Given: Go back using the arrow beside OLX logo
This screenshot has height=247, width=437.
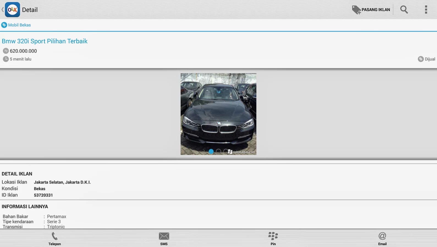Looking at the screenshot, I should click(2, 10).
